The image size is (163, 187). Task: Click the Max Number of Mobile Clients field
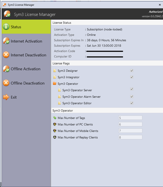click(130, 131)
